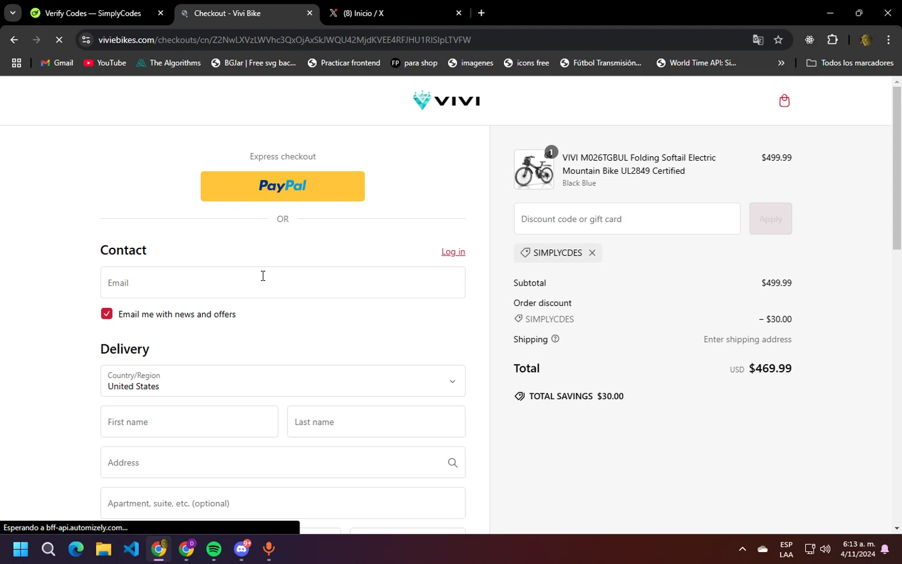Click the First name field
The image size is (902, 564).
tap(189, 421)
